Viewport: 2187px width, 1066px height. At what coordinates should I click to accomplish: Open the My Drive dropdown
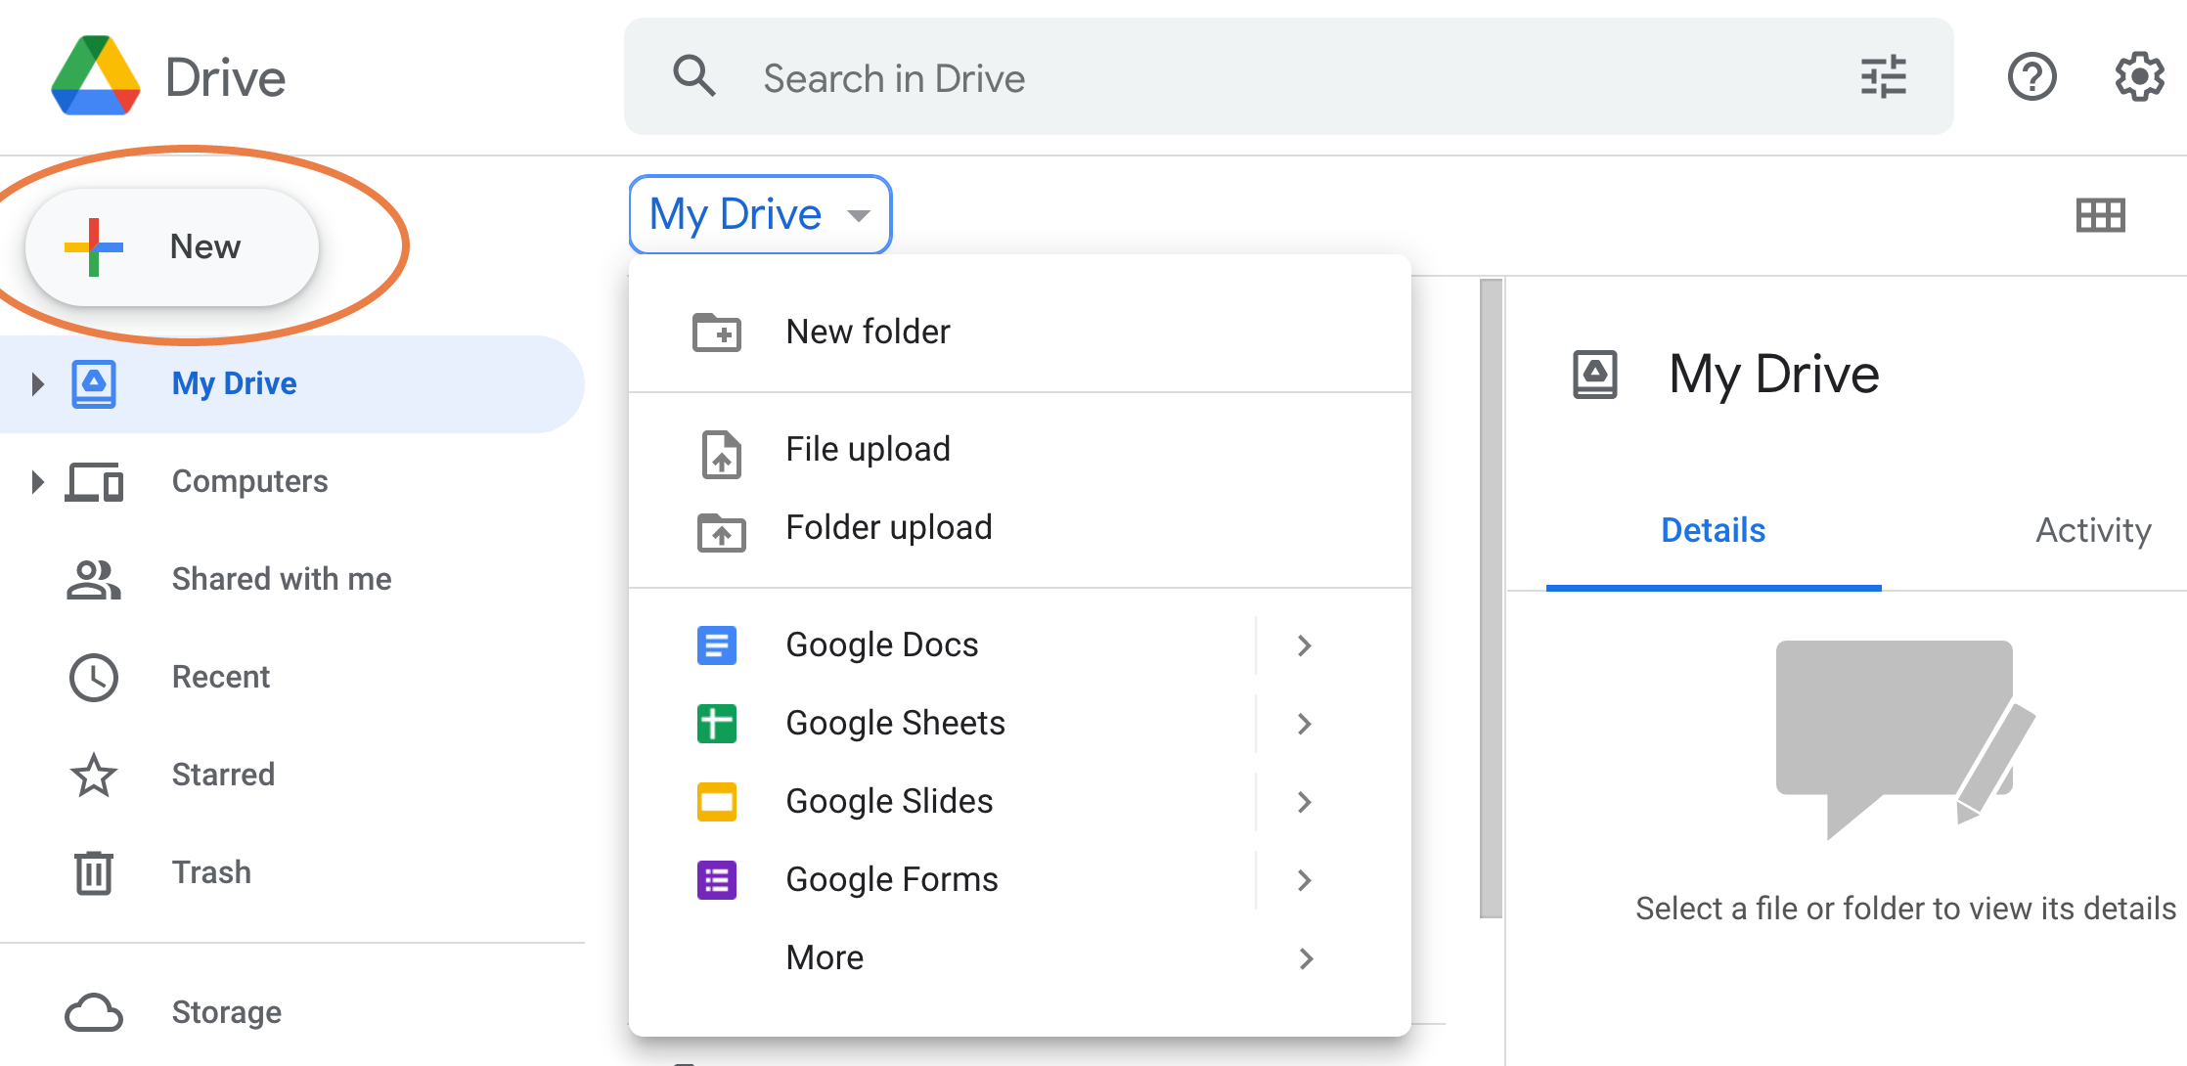[759, 213]
